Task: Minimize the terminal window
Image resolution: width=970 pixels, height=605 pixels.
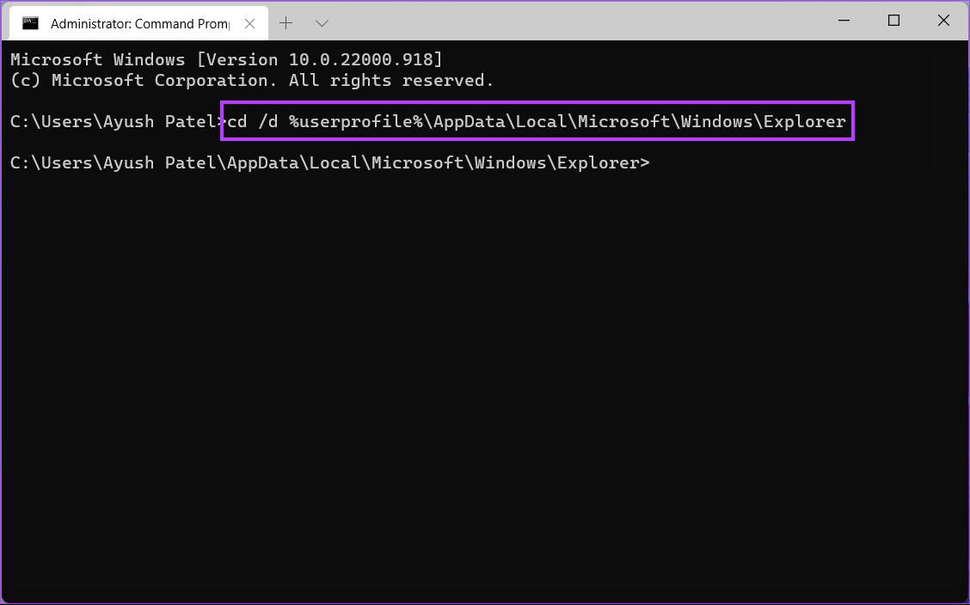Action: tap(844, 21)
